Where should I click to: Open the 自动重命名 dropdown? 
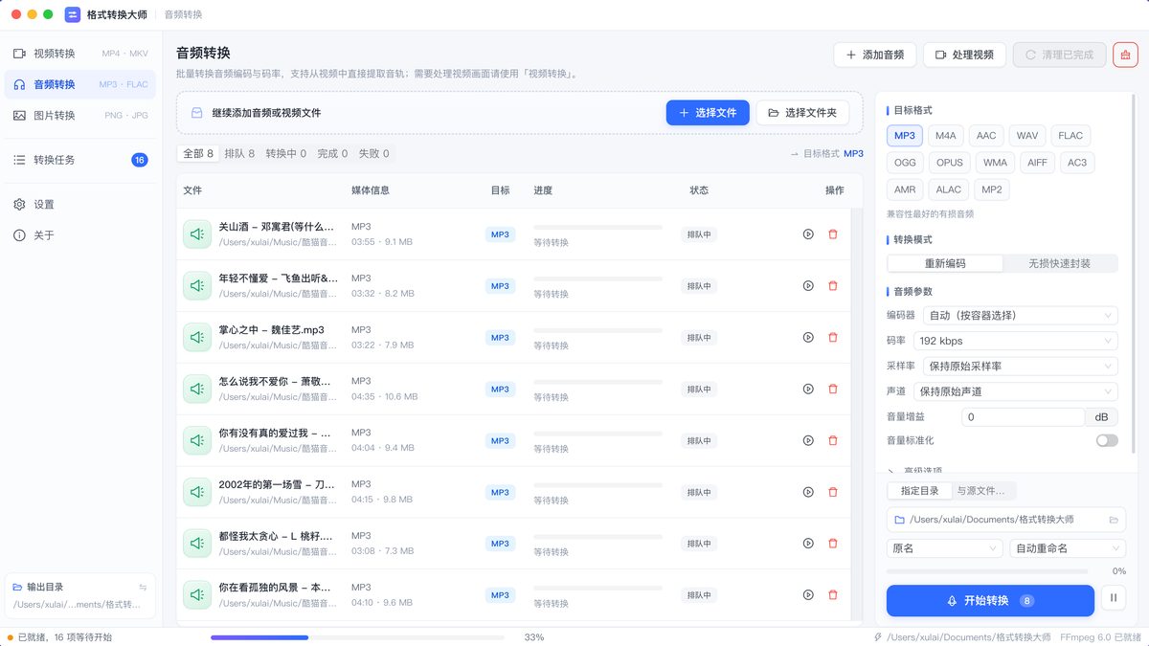tap(1068, 548)
